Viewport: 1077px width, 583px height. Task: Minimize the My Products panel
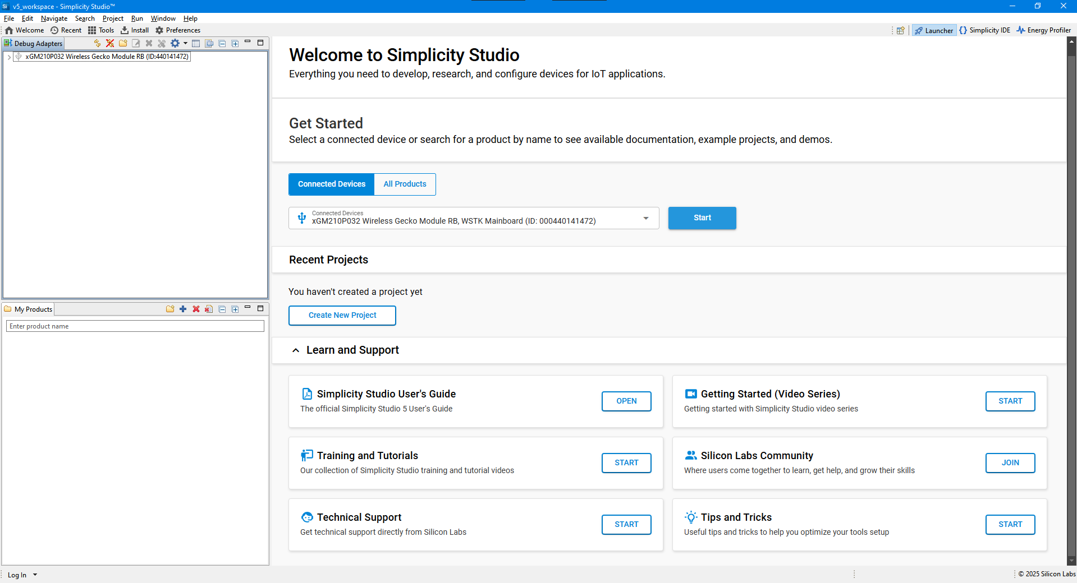(248, 308)
